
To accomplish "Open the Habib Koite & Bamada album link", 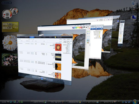I will [57, 63].
